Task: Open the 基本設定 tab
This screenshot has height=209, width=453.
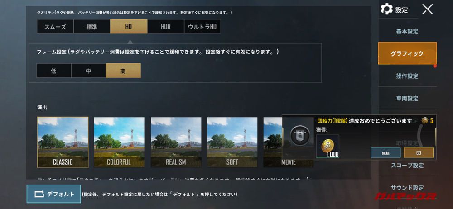Action: [x=407, y=32]
